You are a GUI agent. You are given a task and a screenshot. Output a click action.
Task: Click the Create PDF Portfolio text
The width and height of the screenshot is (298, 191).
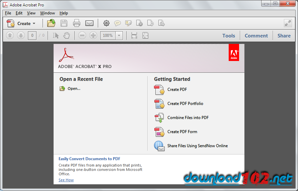click(185, 104)
